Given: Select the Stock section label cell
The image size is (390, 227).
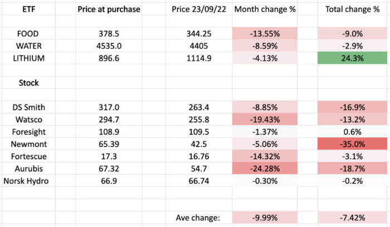Looking at the screenshot, I should pos(27,82).
